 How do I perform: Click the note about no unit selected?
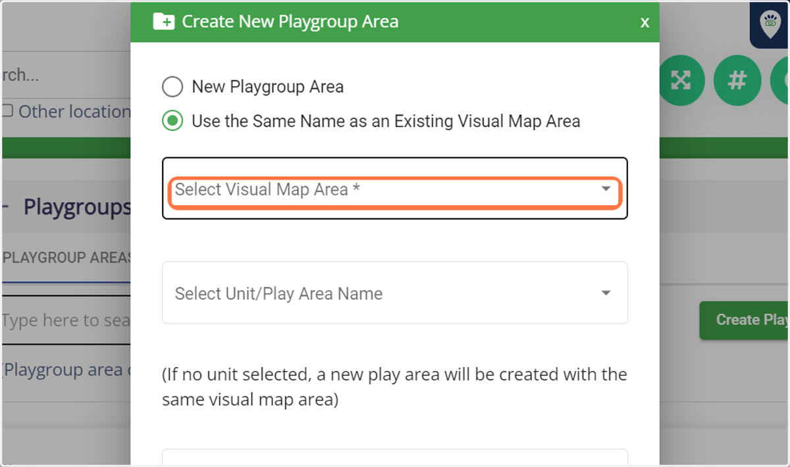click(x=394, y=387)
